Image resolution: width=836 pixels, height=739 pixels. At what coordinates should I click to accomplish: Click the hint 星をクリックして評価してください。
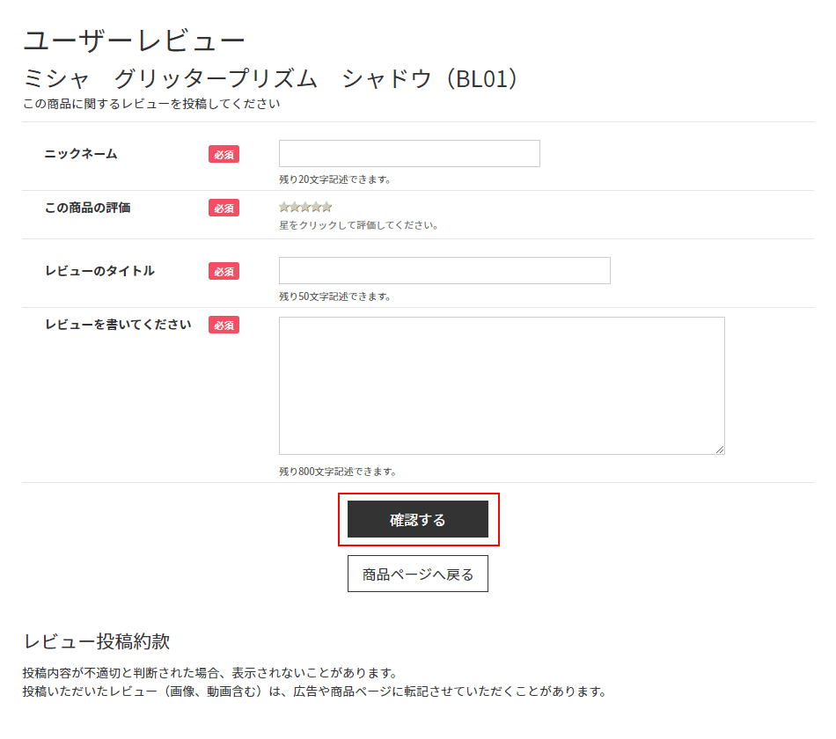(x=359, y=225)
